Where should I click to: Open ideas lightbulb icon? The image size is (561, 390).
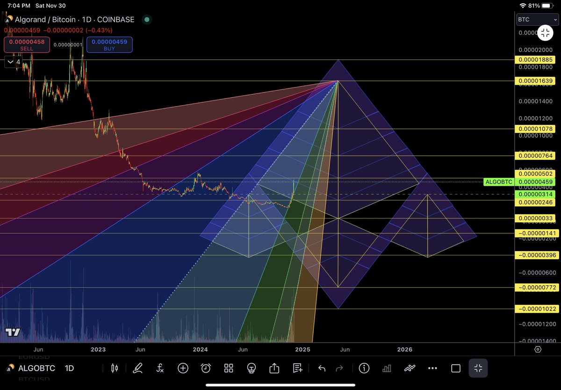[x=252, y=368]
